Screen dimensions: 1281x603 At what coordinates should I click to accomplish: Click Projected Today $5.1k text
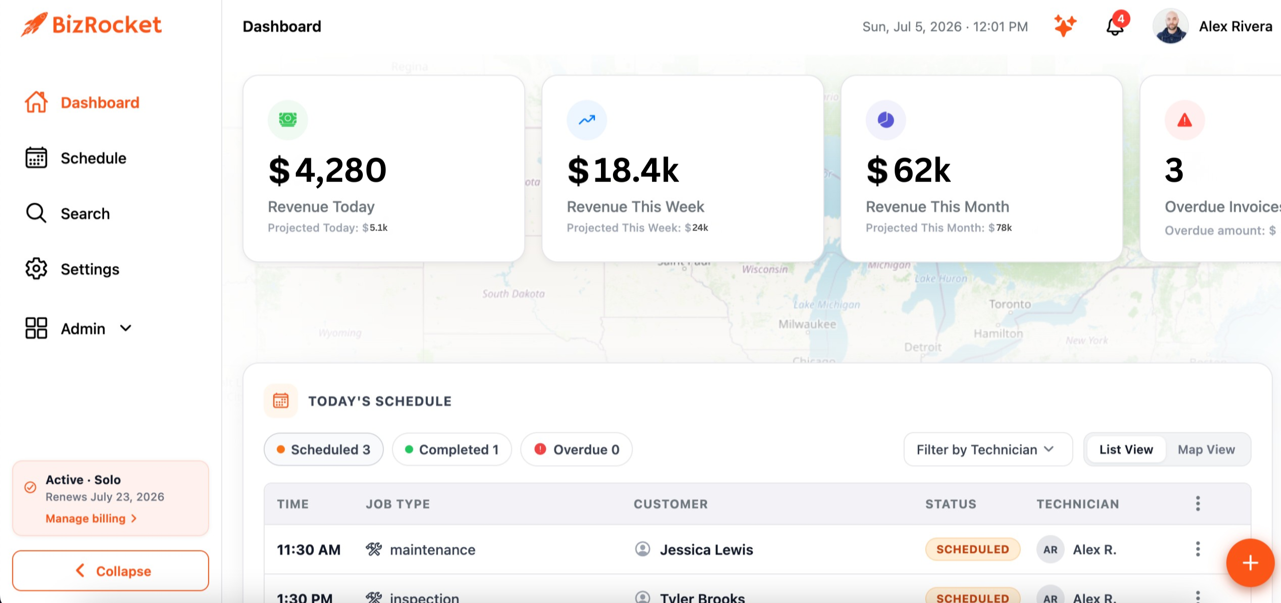click(328, 228)
